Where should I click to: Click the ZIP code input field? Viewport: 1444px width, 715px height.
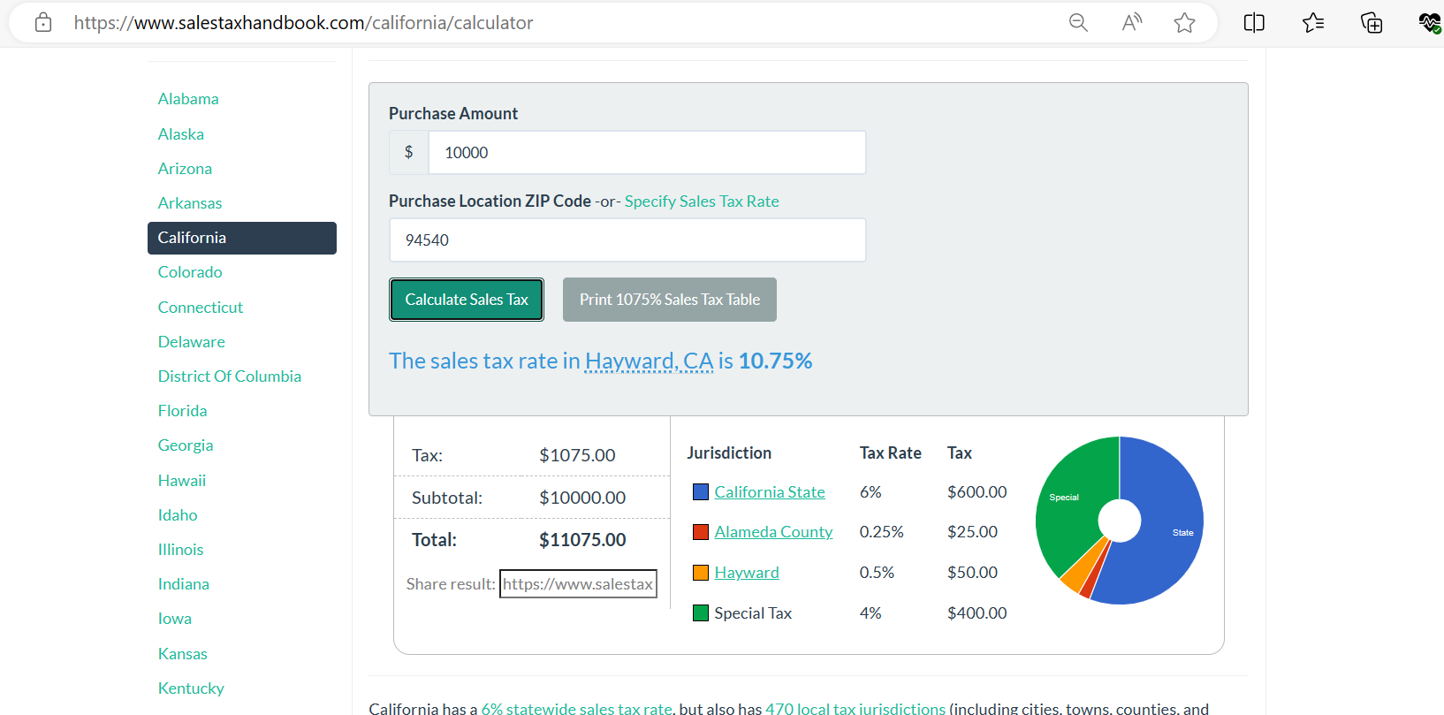click(627, 240)
